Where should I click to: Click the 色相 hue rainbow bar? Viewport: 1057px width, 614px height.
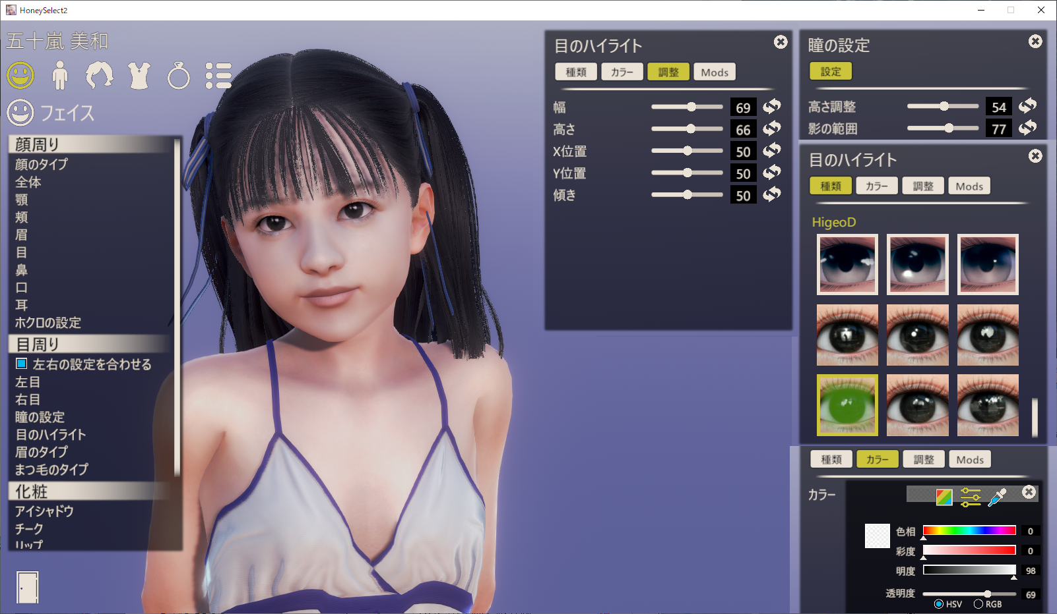(969, 530)
